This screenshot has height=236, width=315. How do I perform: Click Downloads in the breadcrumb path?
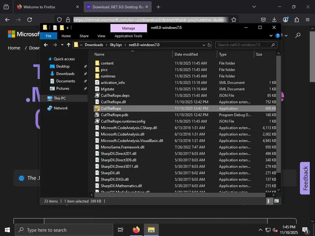point(94,45)
